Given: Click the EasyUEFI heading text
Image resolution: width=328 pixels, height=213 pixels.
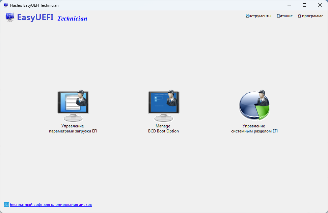Looking at the screenshot, I should click(x=35, y=18).
